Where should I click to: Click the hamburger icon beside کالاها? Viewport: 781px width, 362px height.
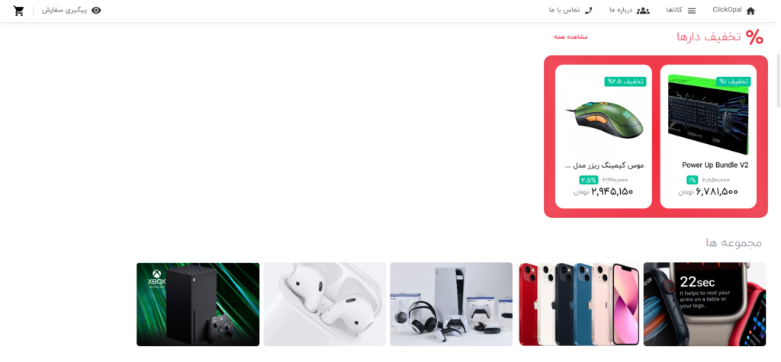coord(691,11)
